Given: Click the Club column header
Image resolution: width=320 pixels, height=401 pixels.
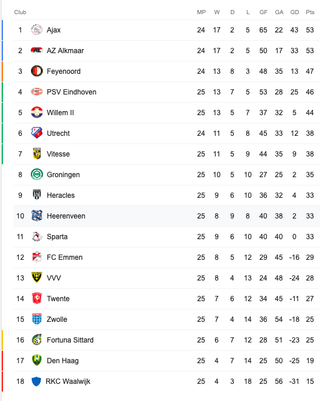Looking at the screenshot, I should click(x=20, y=12).
